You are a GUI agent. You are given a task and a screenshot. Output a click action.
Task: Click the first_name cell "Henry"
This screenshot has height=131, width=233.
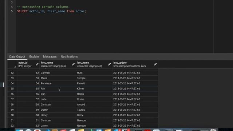pyautogui.click(x=58, y=115)
